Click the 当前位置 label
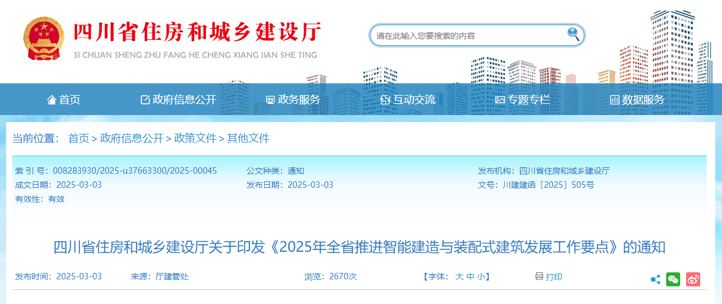Screen dimensions: 722x304 click(36, 139)
